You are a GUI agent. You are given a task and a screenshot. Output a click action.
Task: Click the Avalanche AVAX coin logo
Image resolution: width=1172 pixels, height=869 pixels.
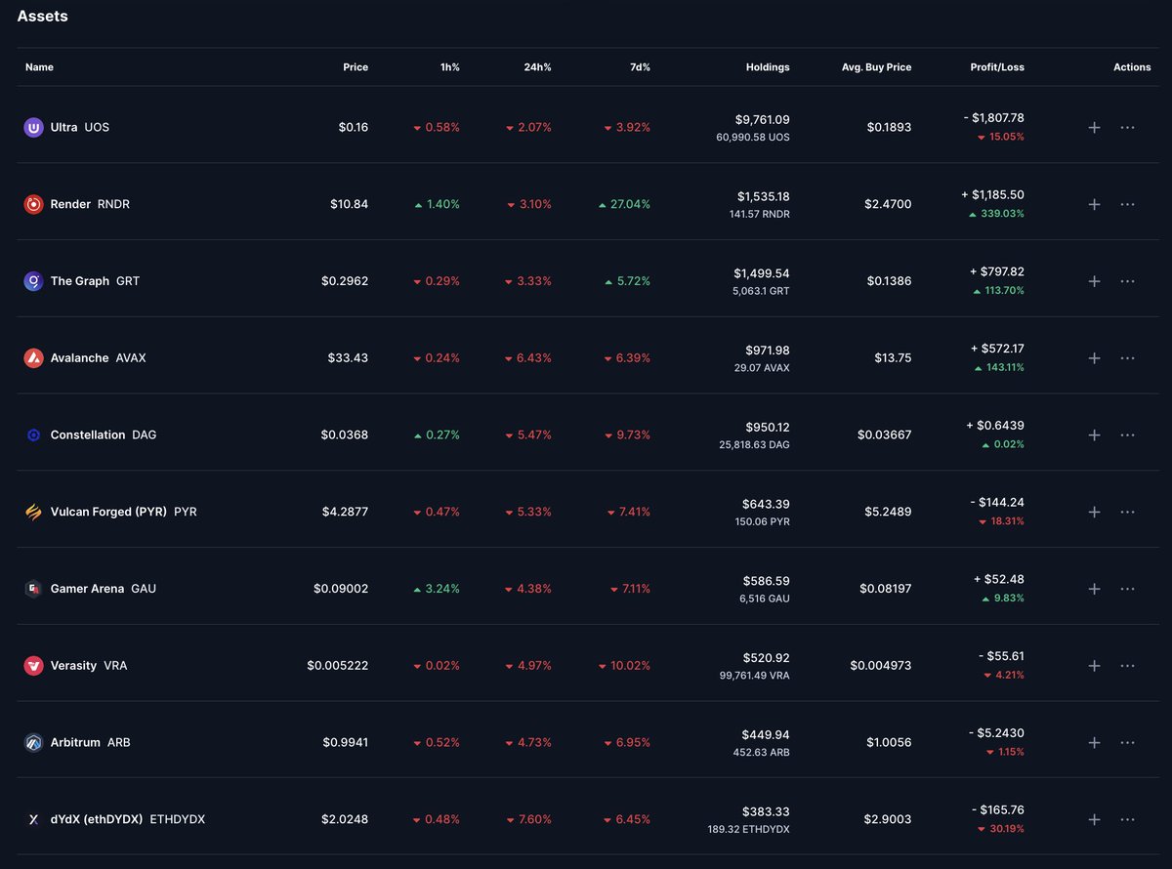(x=33, y=358)
